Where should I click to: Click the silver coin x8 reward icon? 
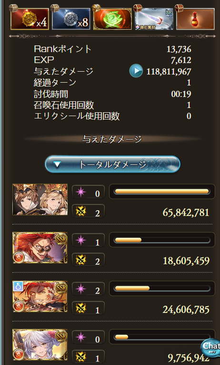pyautogui.click(x=71, y=19)
